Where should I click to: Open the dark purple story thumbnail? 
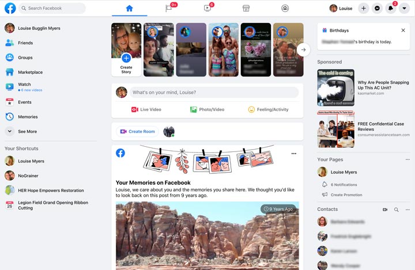(191, 50)
